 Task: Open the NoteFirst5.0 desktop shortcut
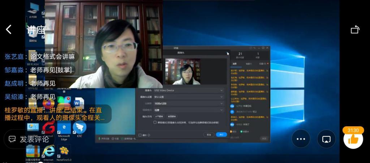coord(64,153)
